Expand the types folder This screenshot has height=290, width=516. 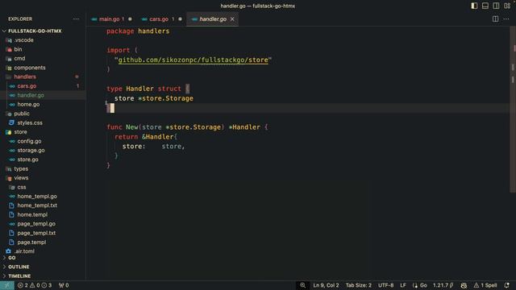point(21,168)
